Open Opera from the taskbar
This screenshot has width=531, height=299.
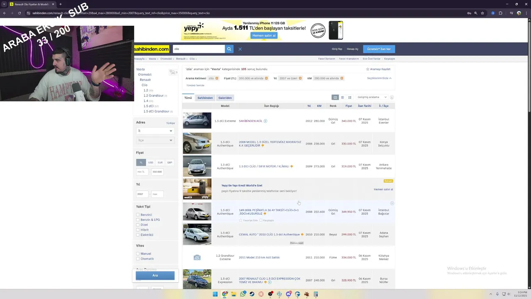coord(261,294)
